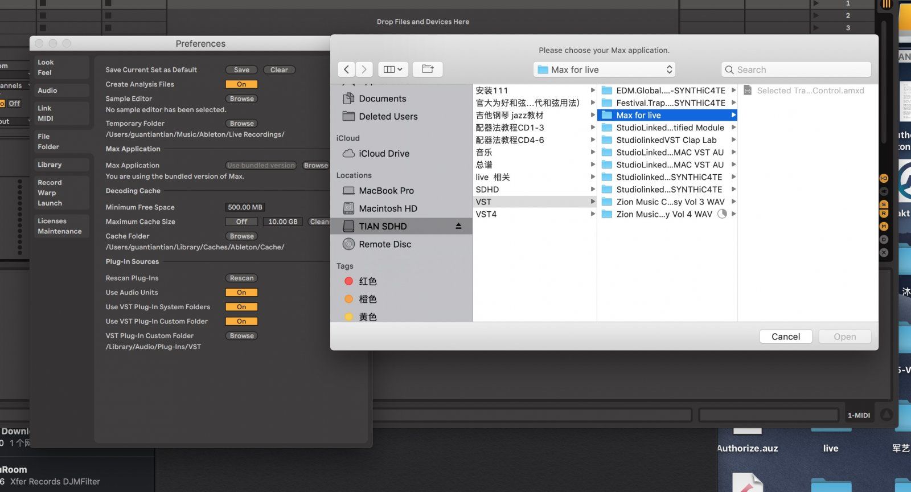Cancel the Max application chooser
Viewport: 911px width, 492px height.
tap(786, 337)
